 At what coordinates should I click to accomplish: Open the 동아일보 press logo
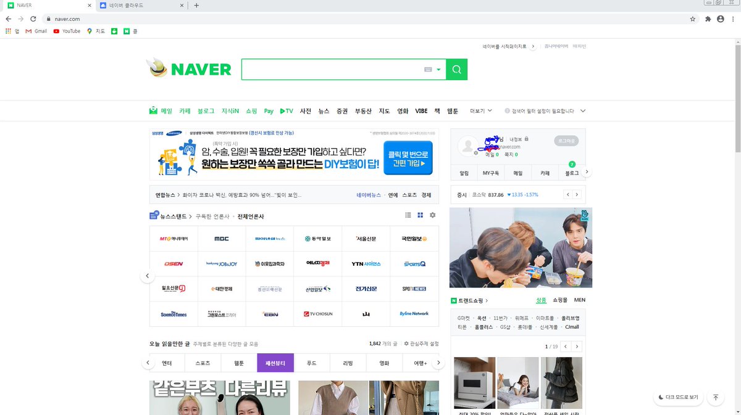click(318, 239)
